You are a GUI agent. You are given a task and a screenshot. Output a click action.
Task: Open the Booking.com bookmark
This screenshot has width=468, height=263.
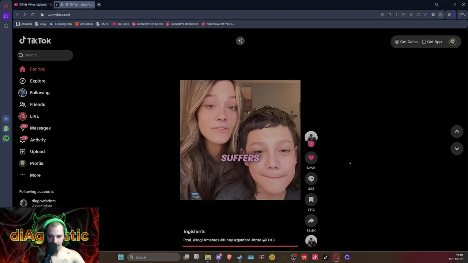(61, 24)
